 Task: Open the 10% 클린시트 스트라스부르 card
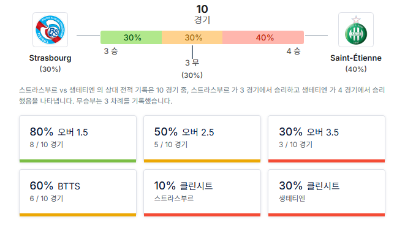click(x=202, y=193)
